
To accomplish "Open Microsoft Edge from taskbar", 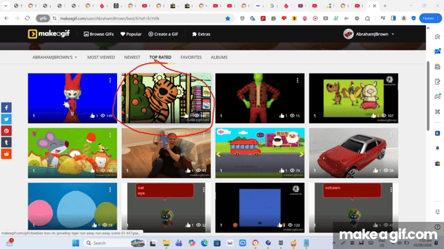I will point(204,243).
